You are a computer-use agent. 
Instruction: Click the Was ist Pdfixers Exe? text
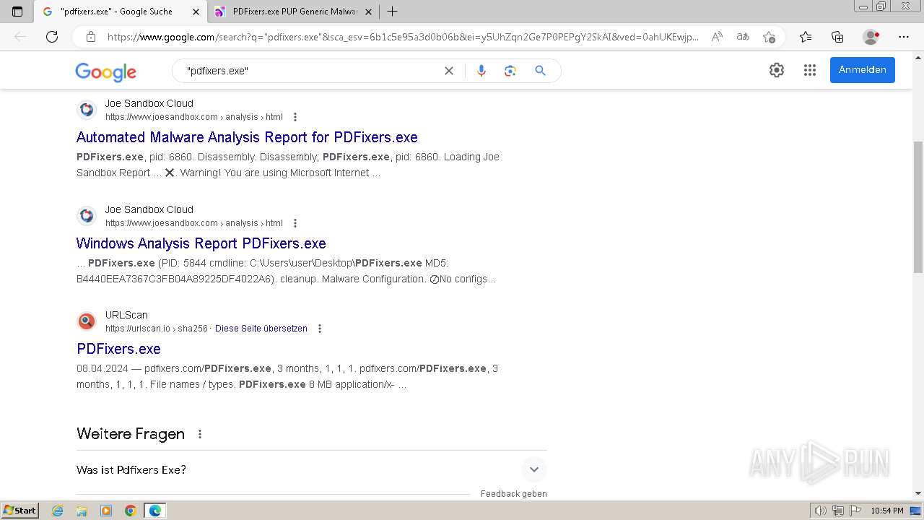point(131,469)
